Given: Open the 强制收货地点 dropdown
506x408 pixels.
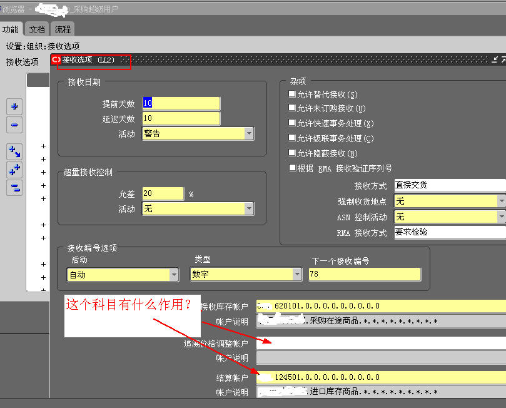Looking at the screenshot, I should (500, 201).
